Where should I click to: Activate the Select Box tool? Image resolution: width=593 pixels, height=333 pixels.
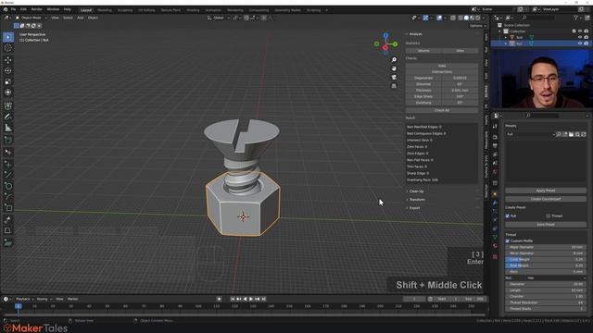click(x=8, y=37)
